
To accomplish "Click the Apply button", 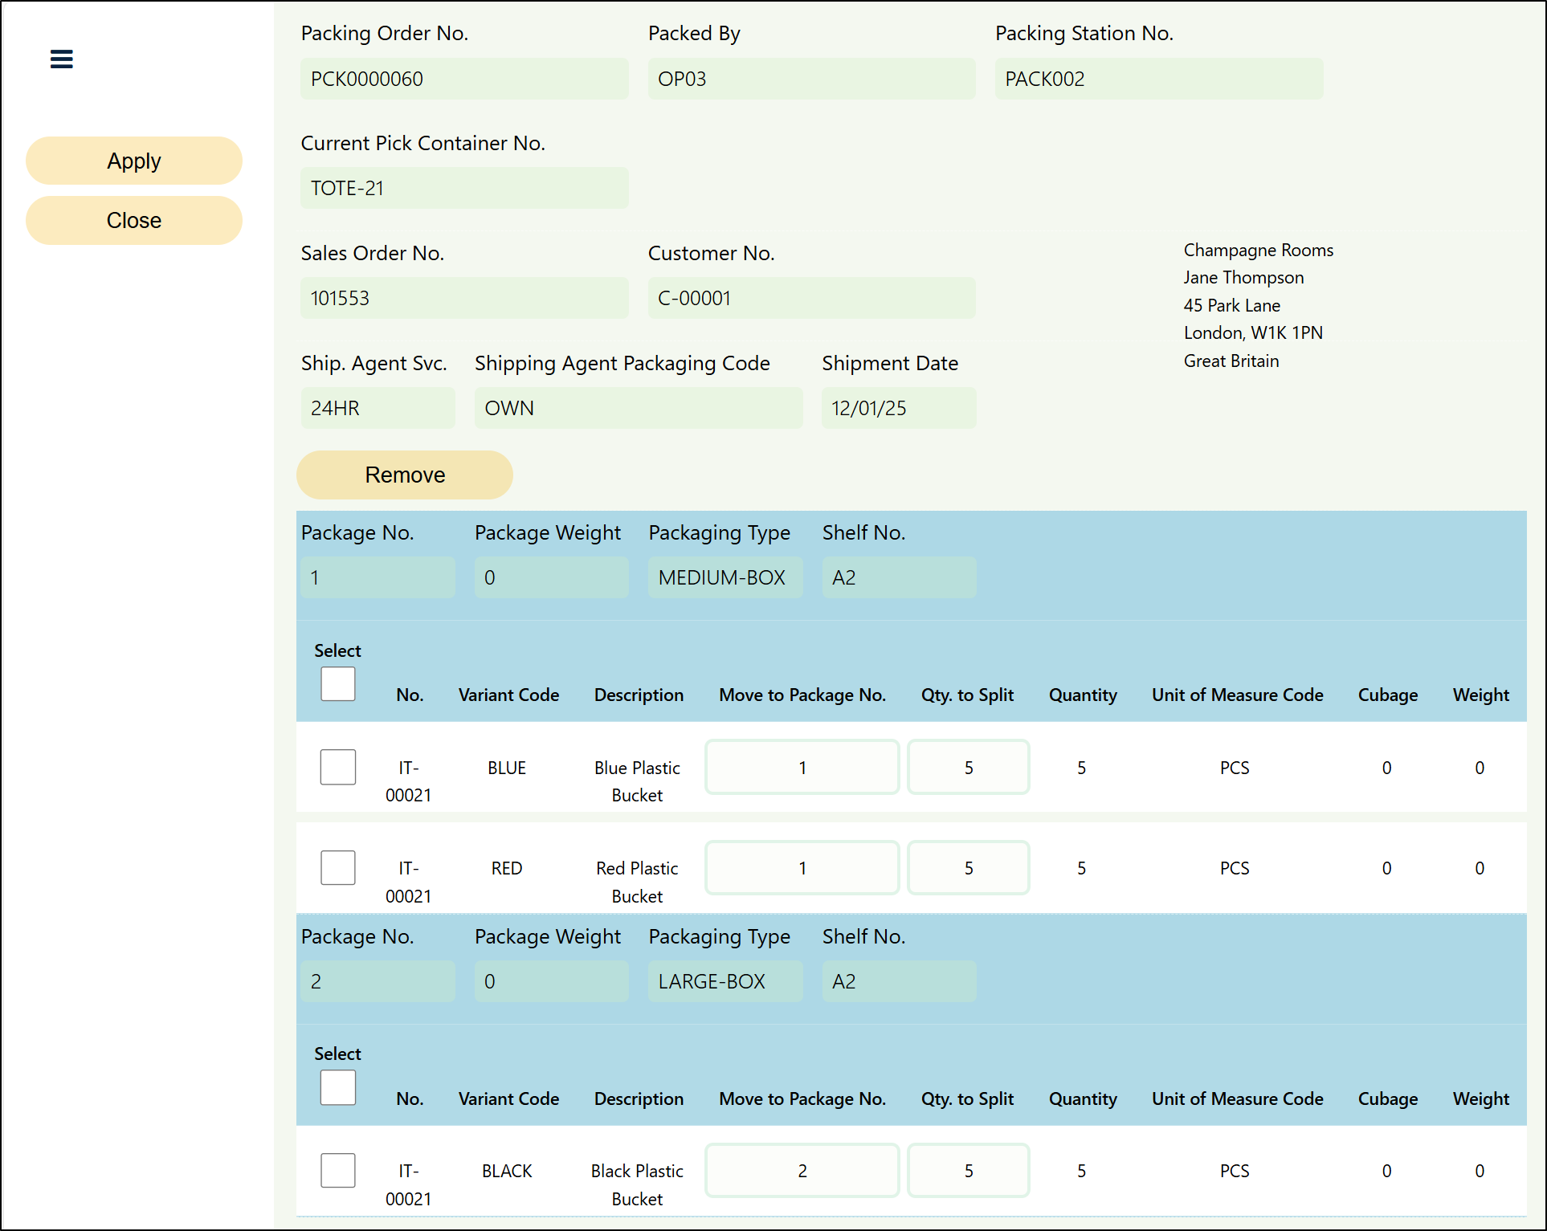I will 134,161.
